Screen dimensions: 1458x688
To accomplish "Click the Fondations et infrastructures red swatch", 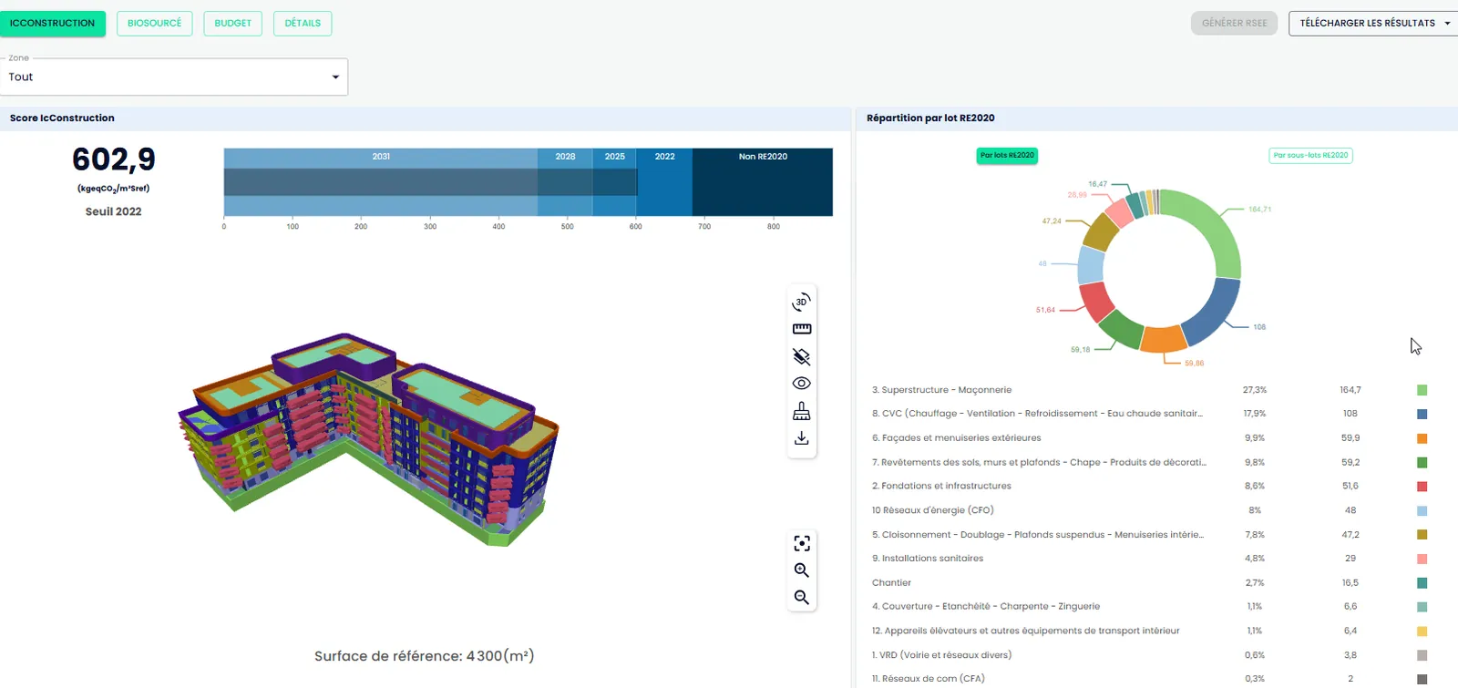I will coord(1422,487).
